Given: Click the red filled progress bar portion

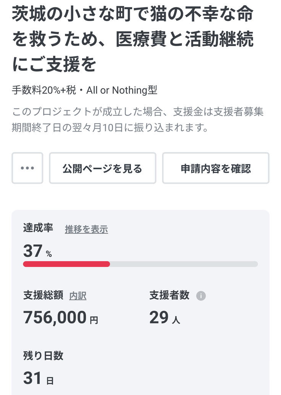Looking at the screenshot, I should click(x=66, y=264).
